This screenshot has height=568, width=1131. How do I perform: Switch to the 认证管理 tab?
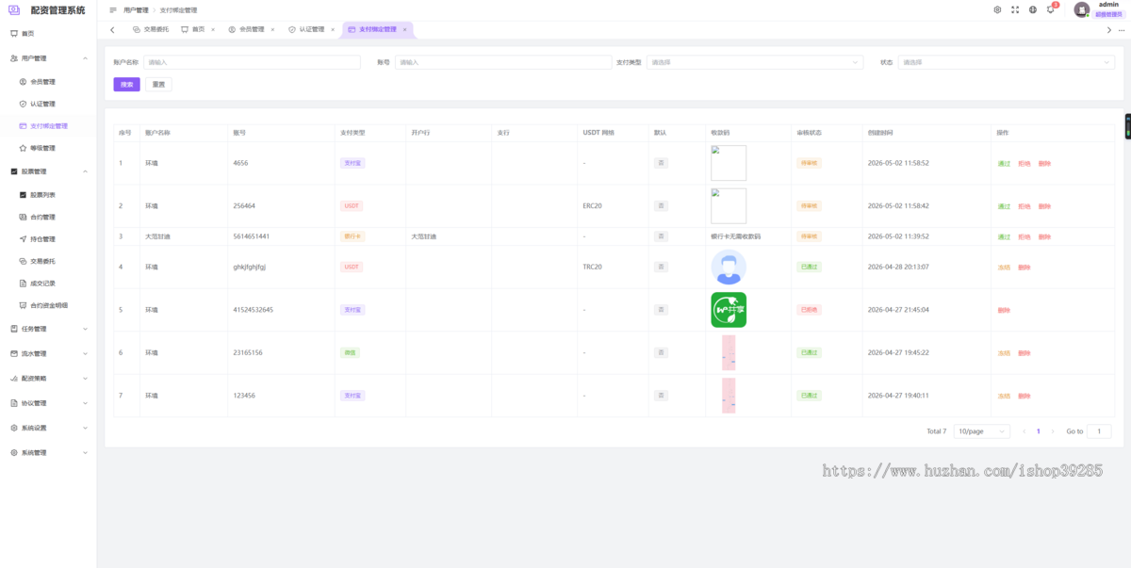click(306, 29)
